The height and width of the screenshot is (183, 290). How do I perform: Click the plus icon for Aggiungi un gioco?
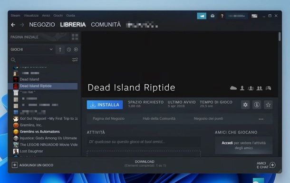(x=15, y=165)
